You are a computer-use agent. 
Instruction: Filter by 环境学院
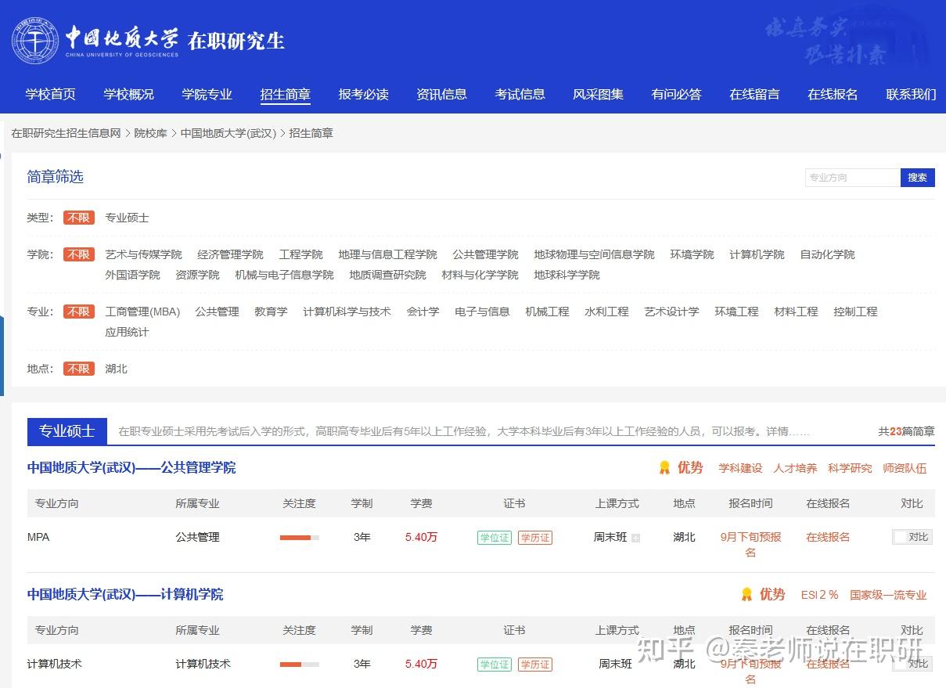[692, 254]
